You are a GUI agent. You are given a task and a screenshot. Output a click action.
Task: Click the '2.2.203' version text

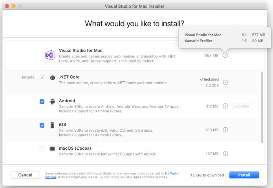click(x=212, y=85)
